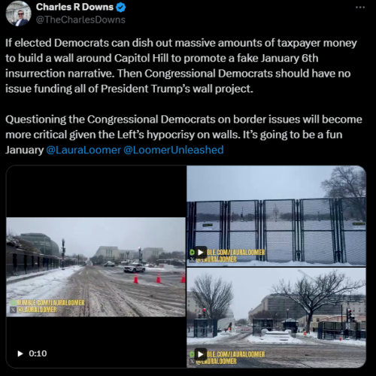Visit the @LauraLoomer mention
376x376 pixels.
click(x=83, y=150)
